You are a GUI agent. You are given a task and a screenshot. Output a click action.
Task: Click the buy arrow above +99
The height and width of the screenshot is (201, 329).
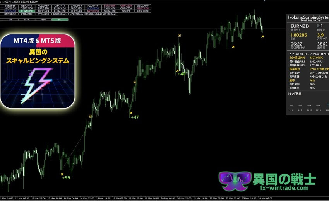(62, 174)
